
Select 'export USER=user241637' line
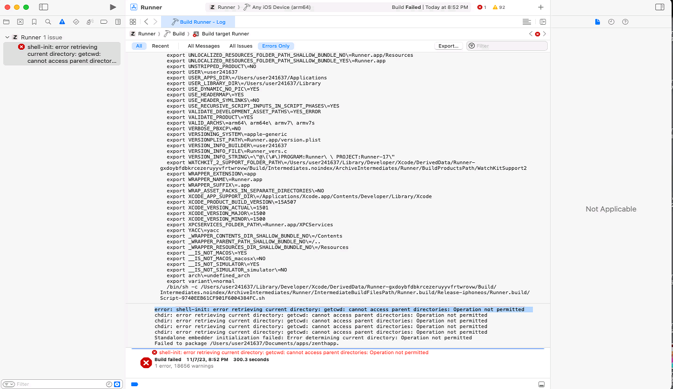pyautogui.click(x=202, y=72)
